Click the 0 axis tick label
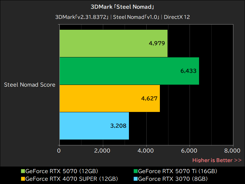This screenshot has width=245, height=184. click(59, 151)
